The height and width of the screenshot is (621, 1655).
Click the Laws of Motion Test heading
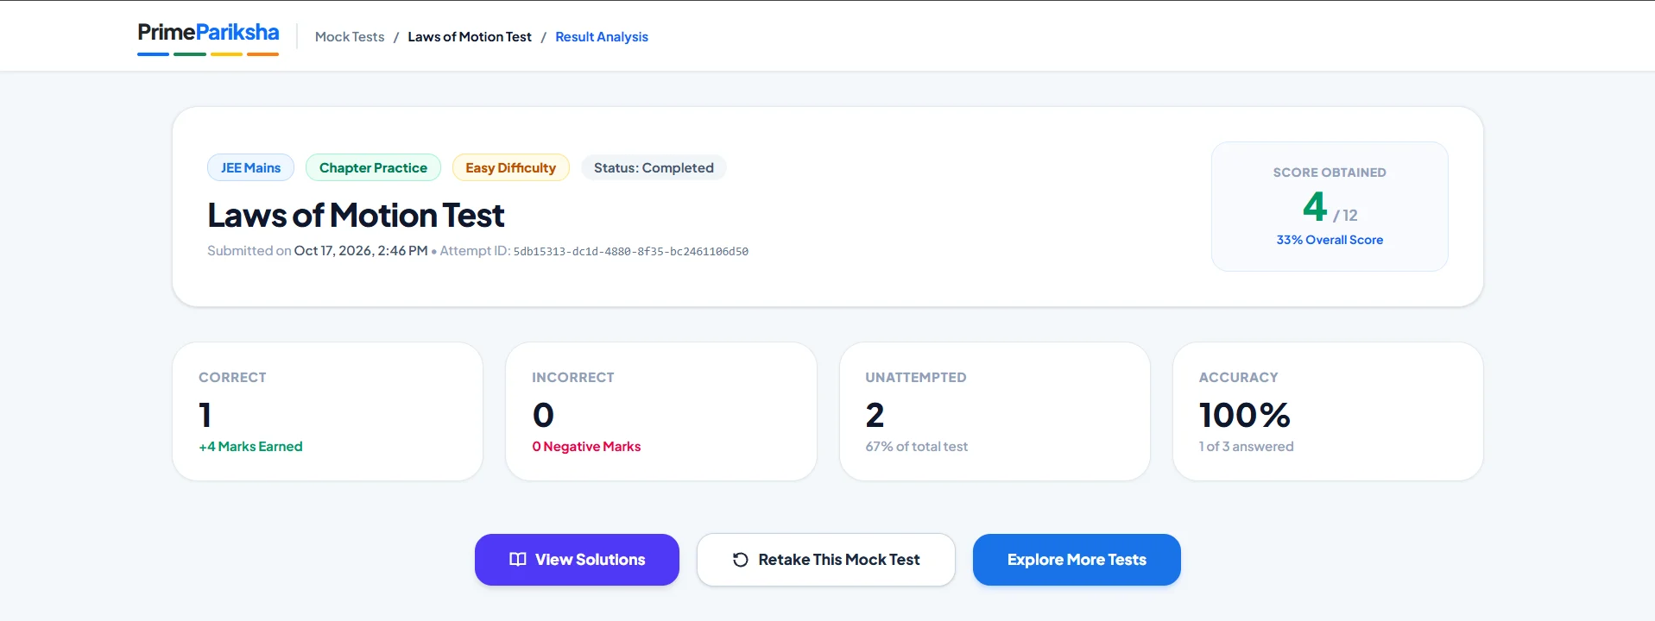356,216
